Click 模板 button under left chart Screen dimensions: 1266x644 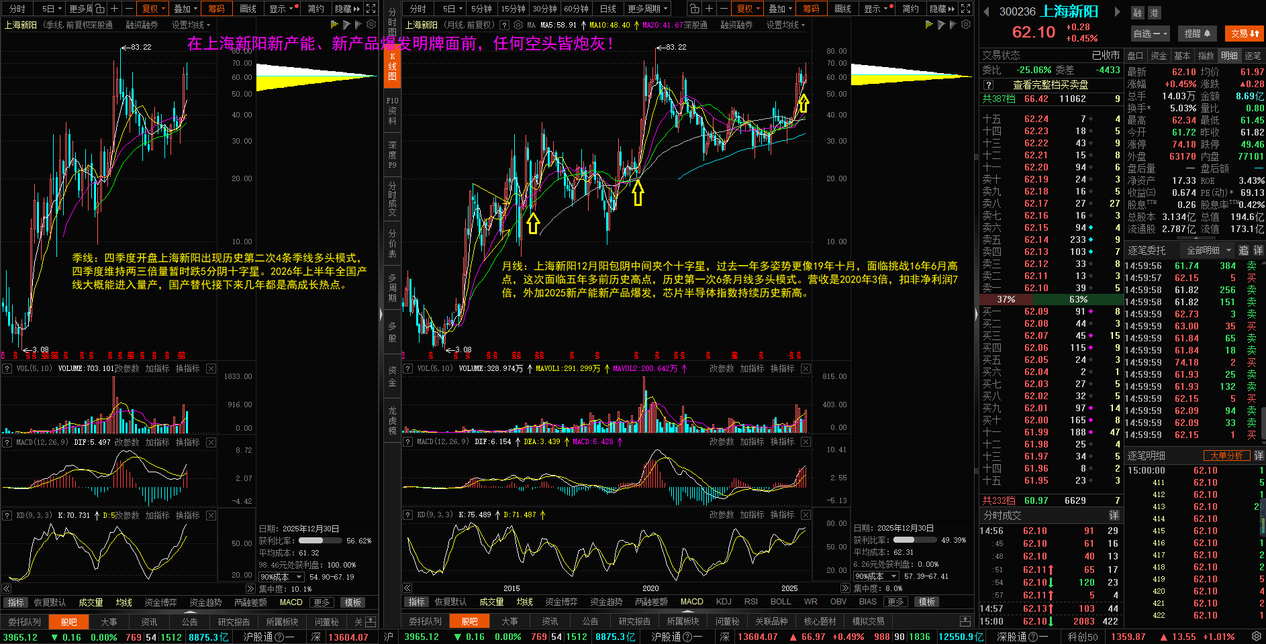(x=352, y=602)
